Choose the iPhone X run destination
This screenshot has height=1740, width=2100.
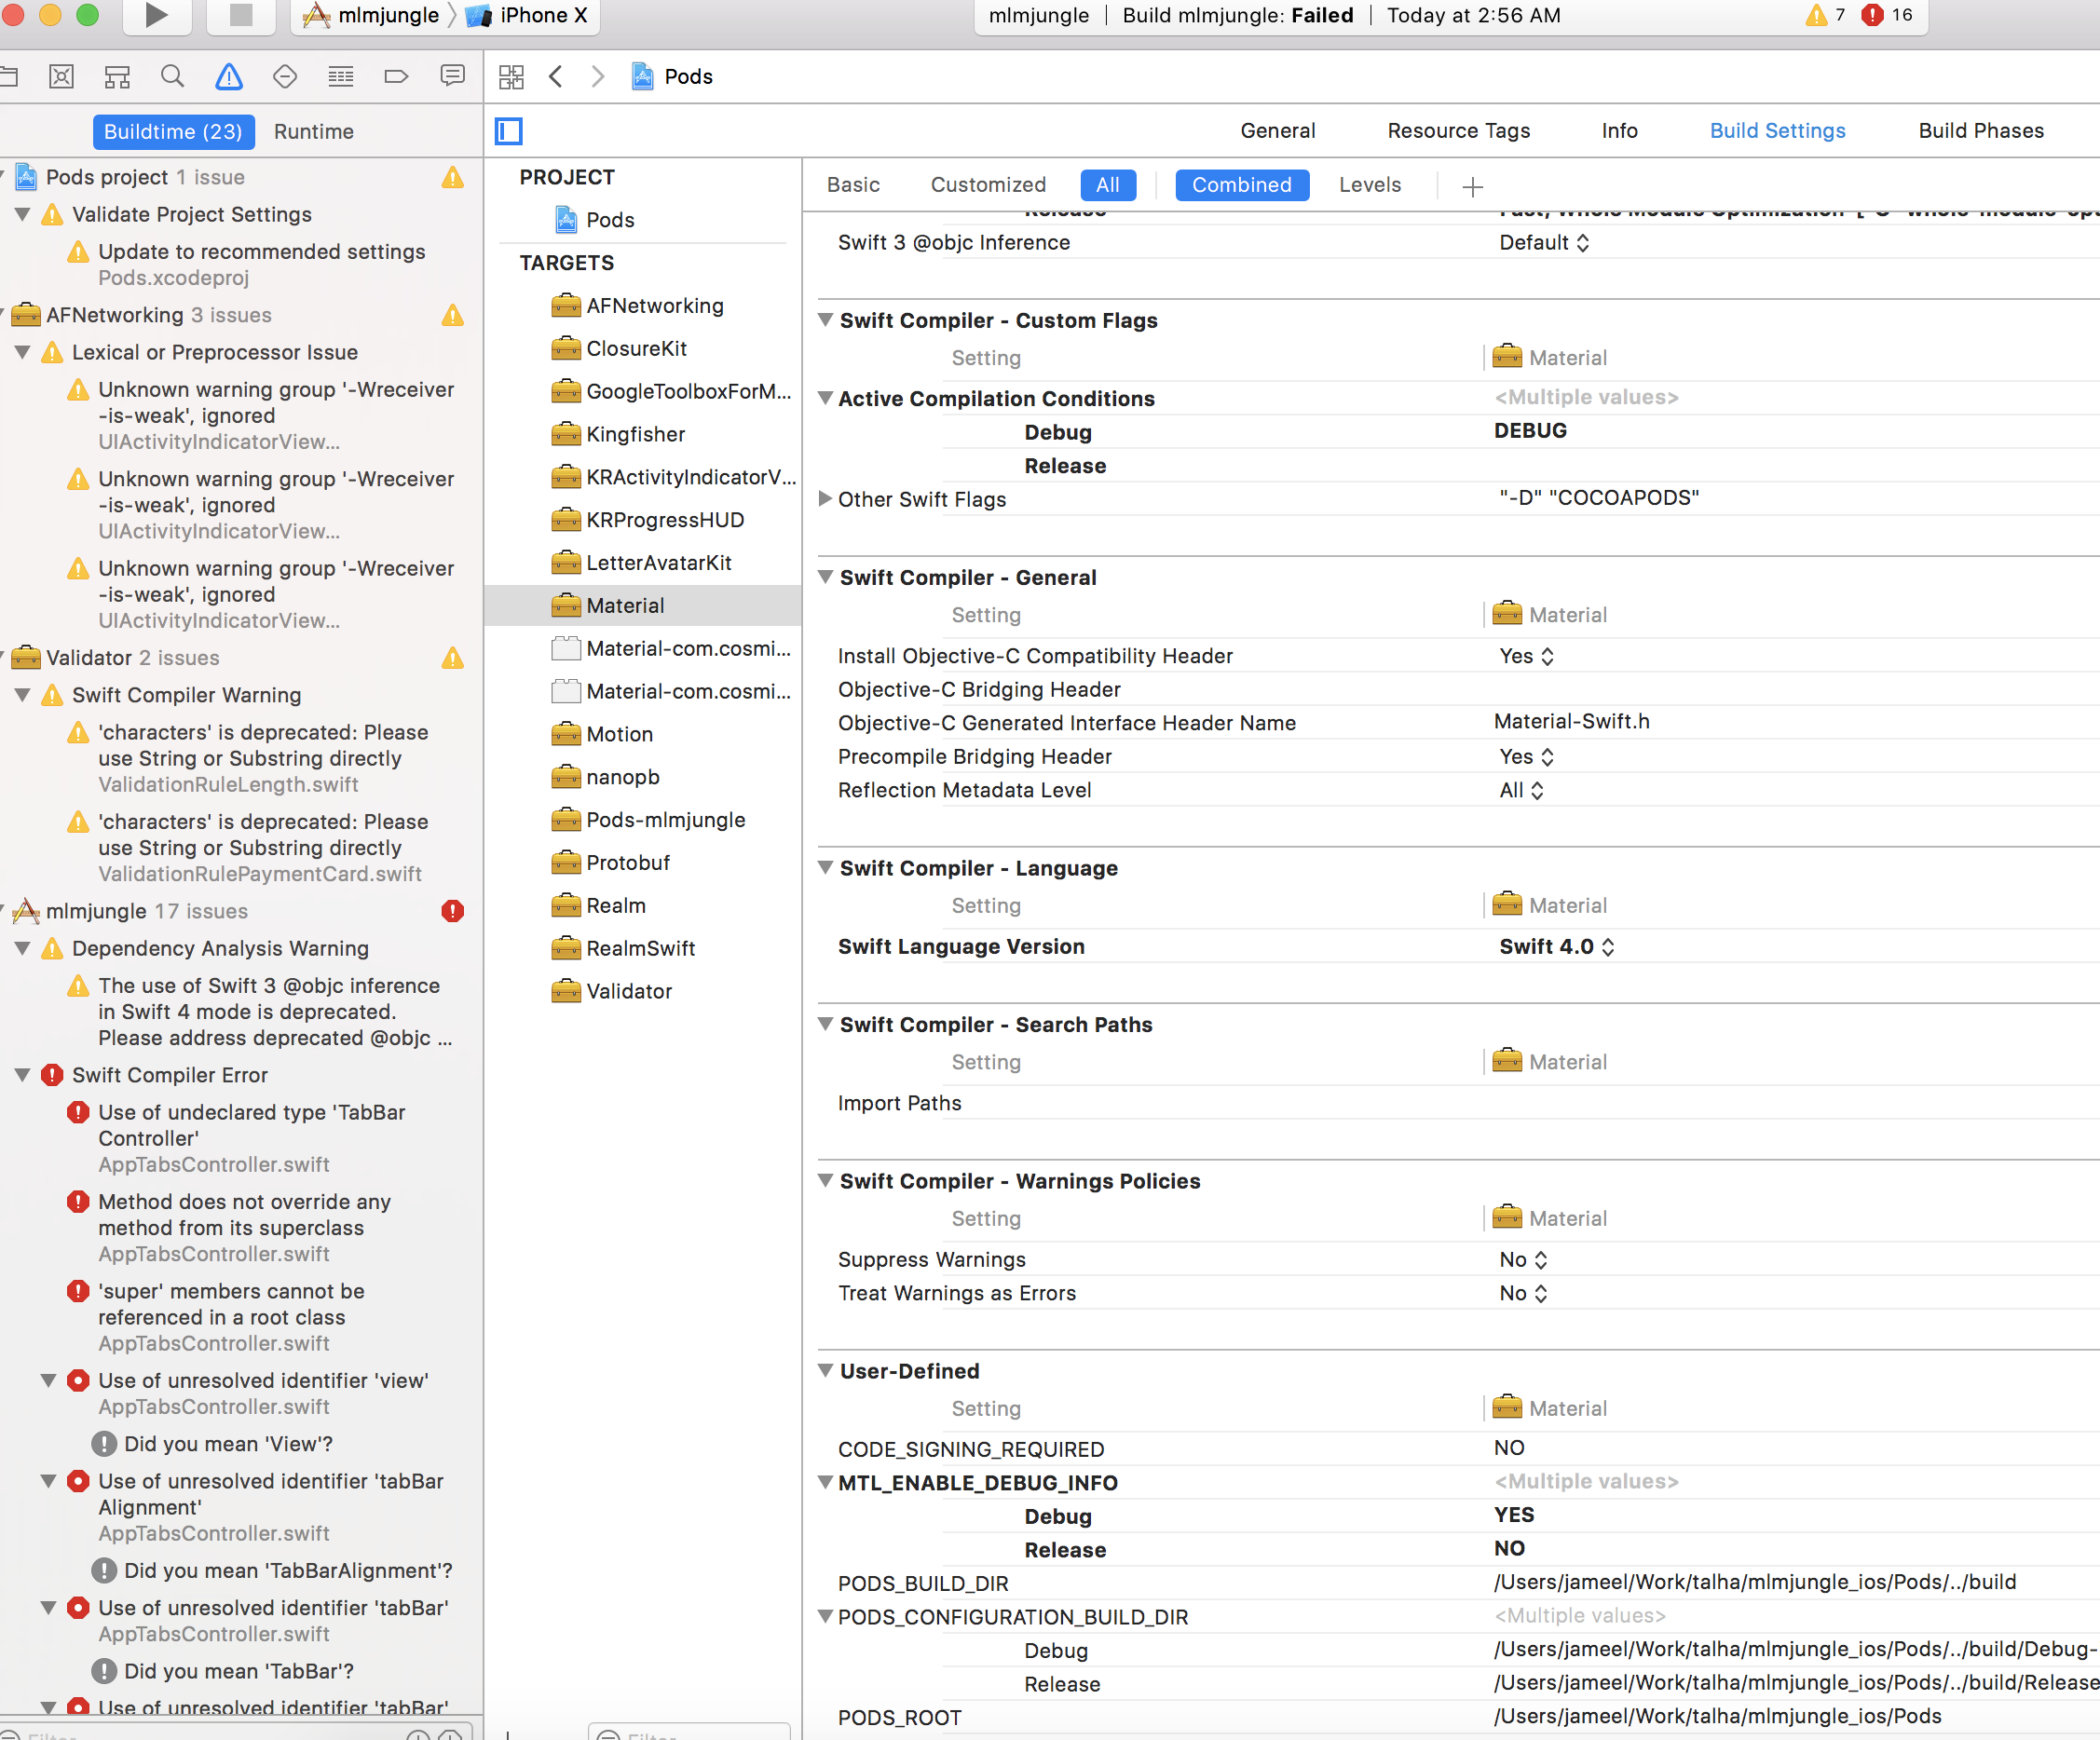coord(527,15)
